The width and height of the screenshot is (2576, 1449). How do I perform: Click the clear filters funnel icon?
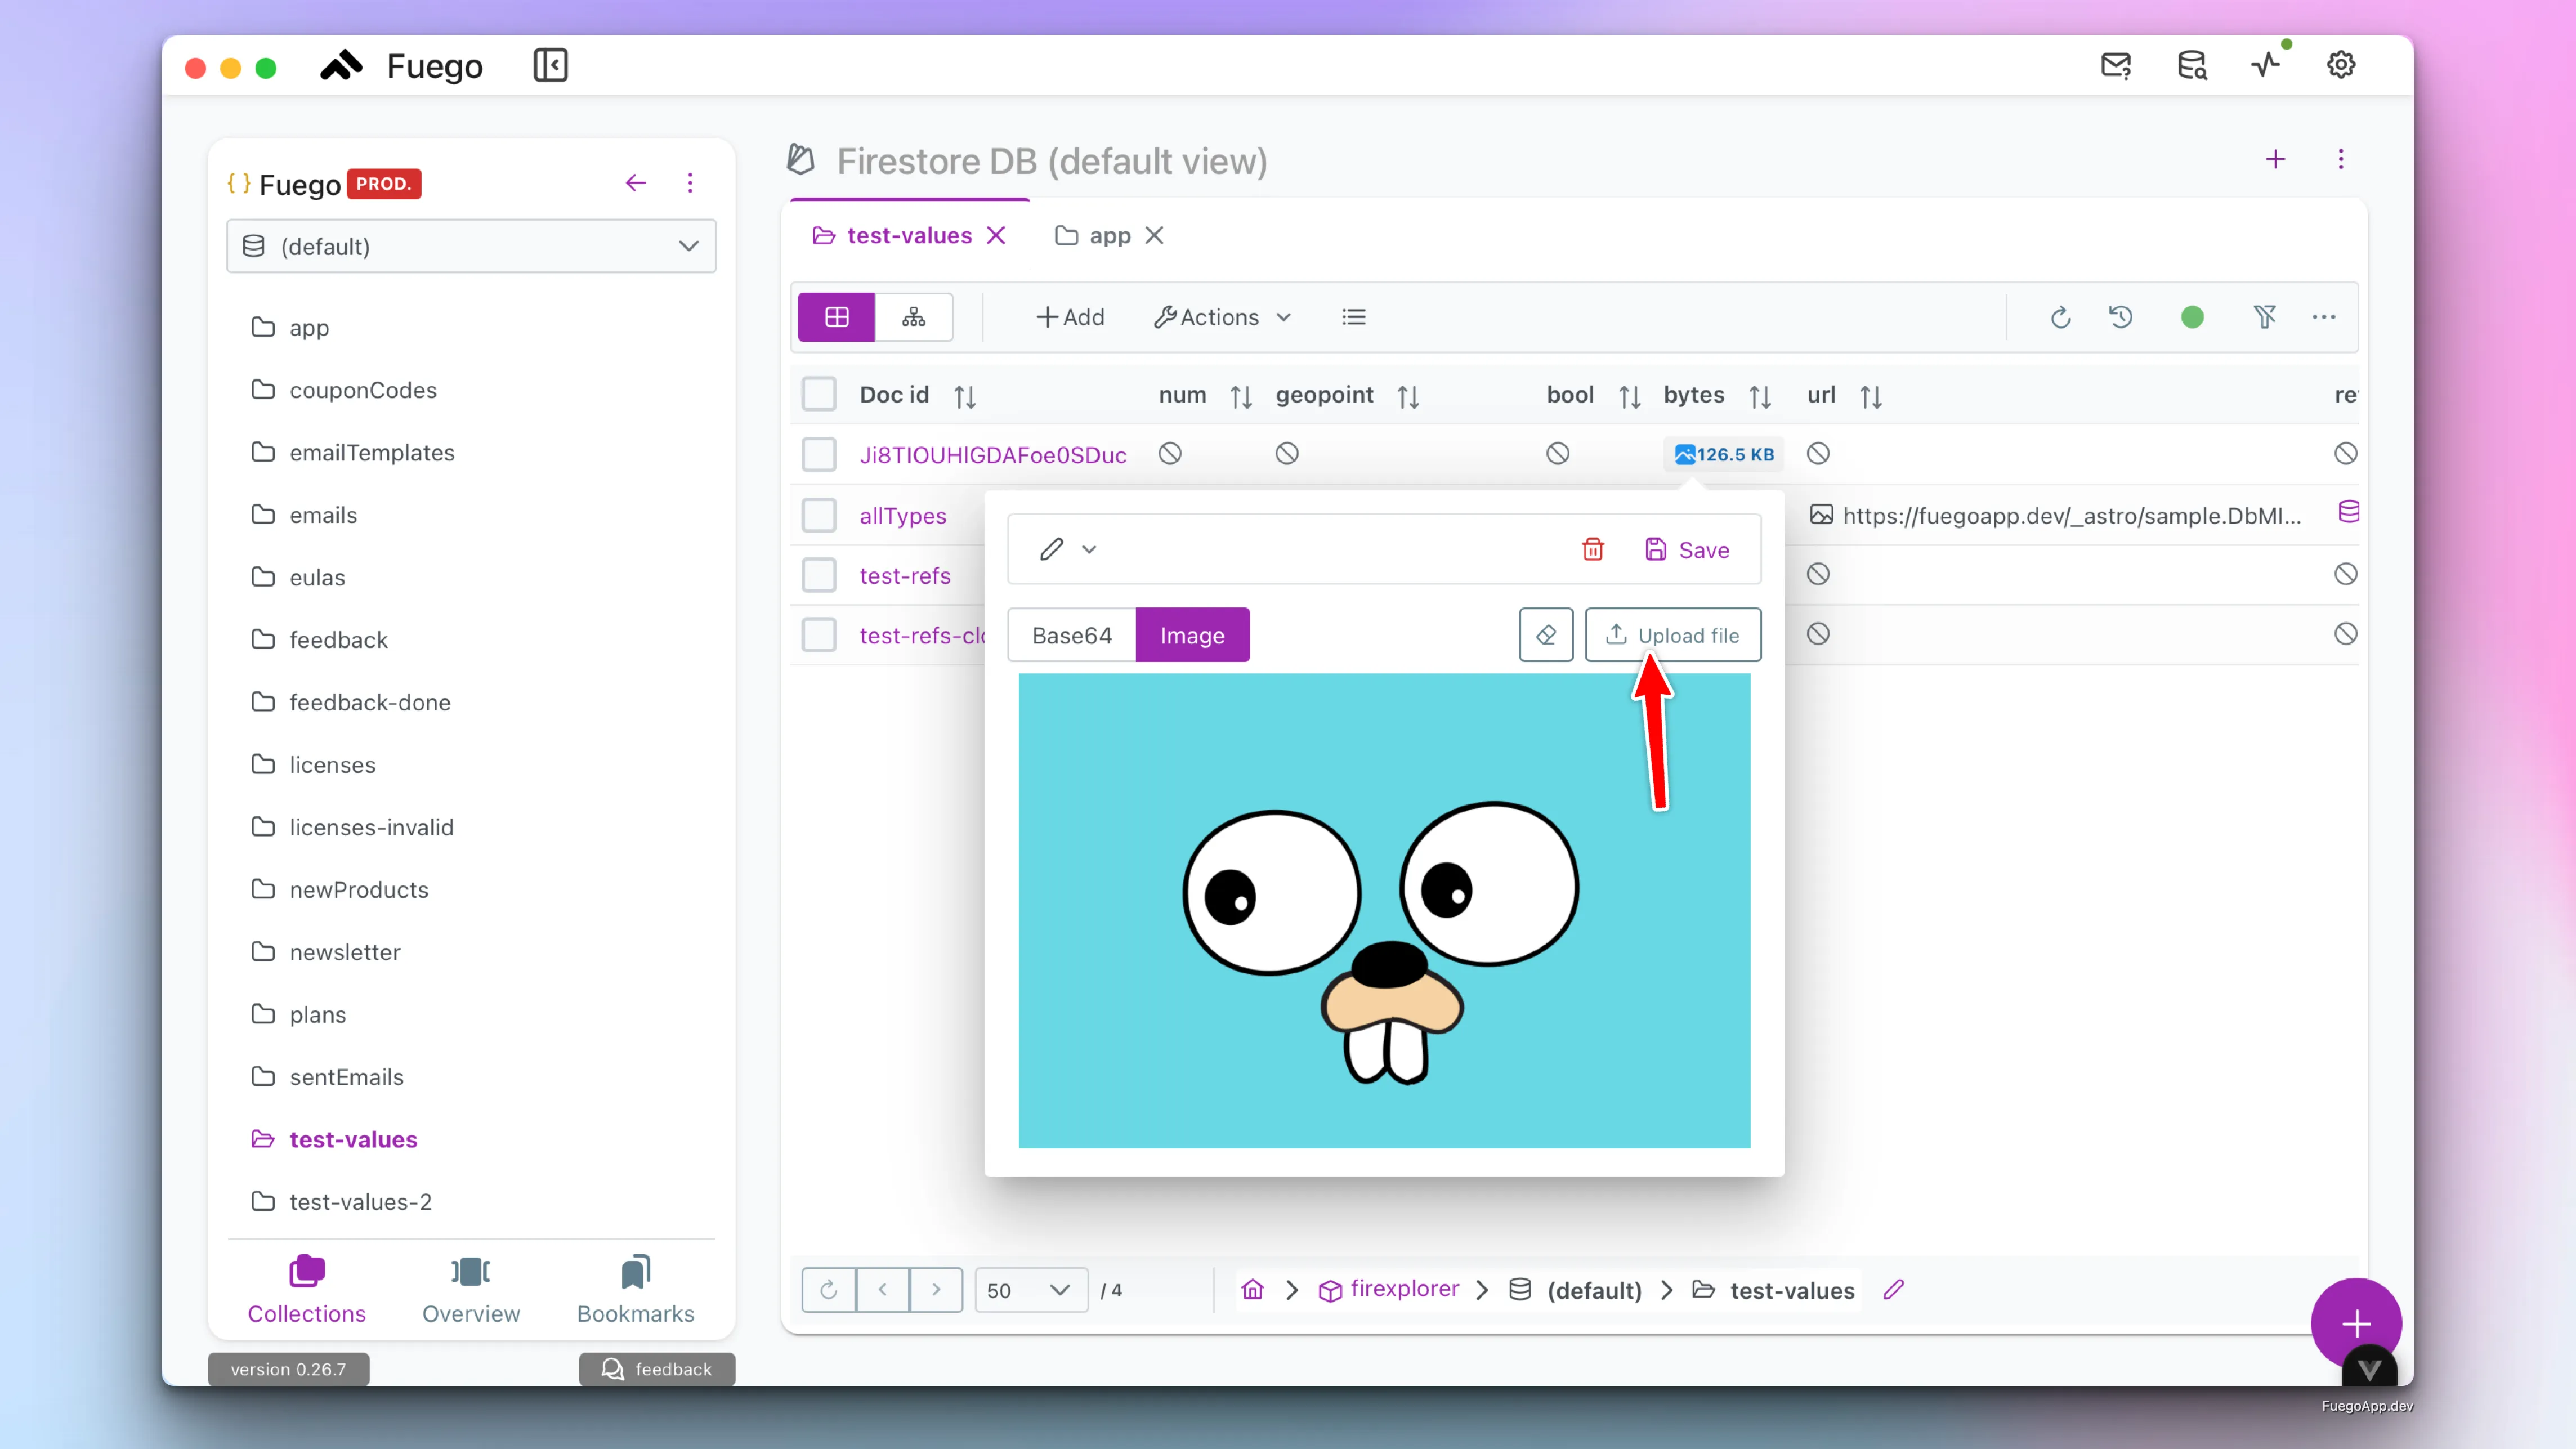[2264, 317]
